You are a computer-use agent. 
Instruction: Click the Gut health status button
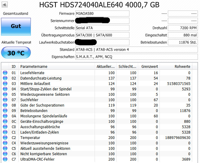tap(16, 27)
